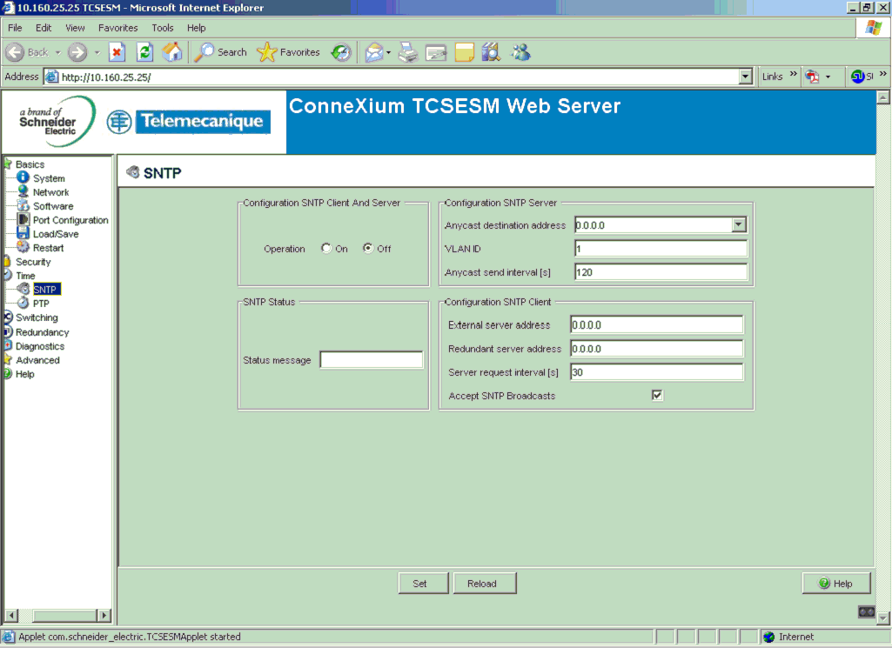Open the Favorites star button
The height and width of the screenshot is (648, 892).
(288, 52)
